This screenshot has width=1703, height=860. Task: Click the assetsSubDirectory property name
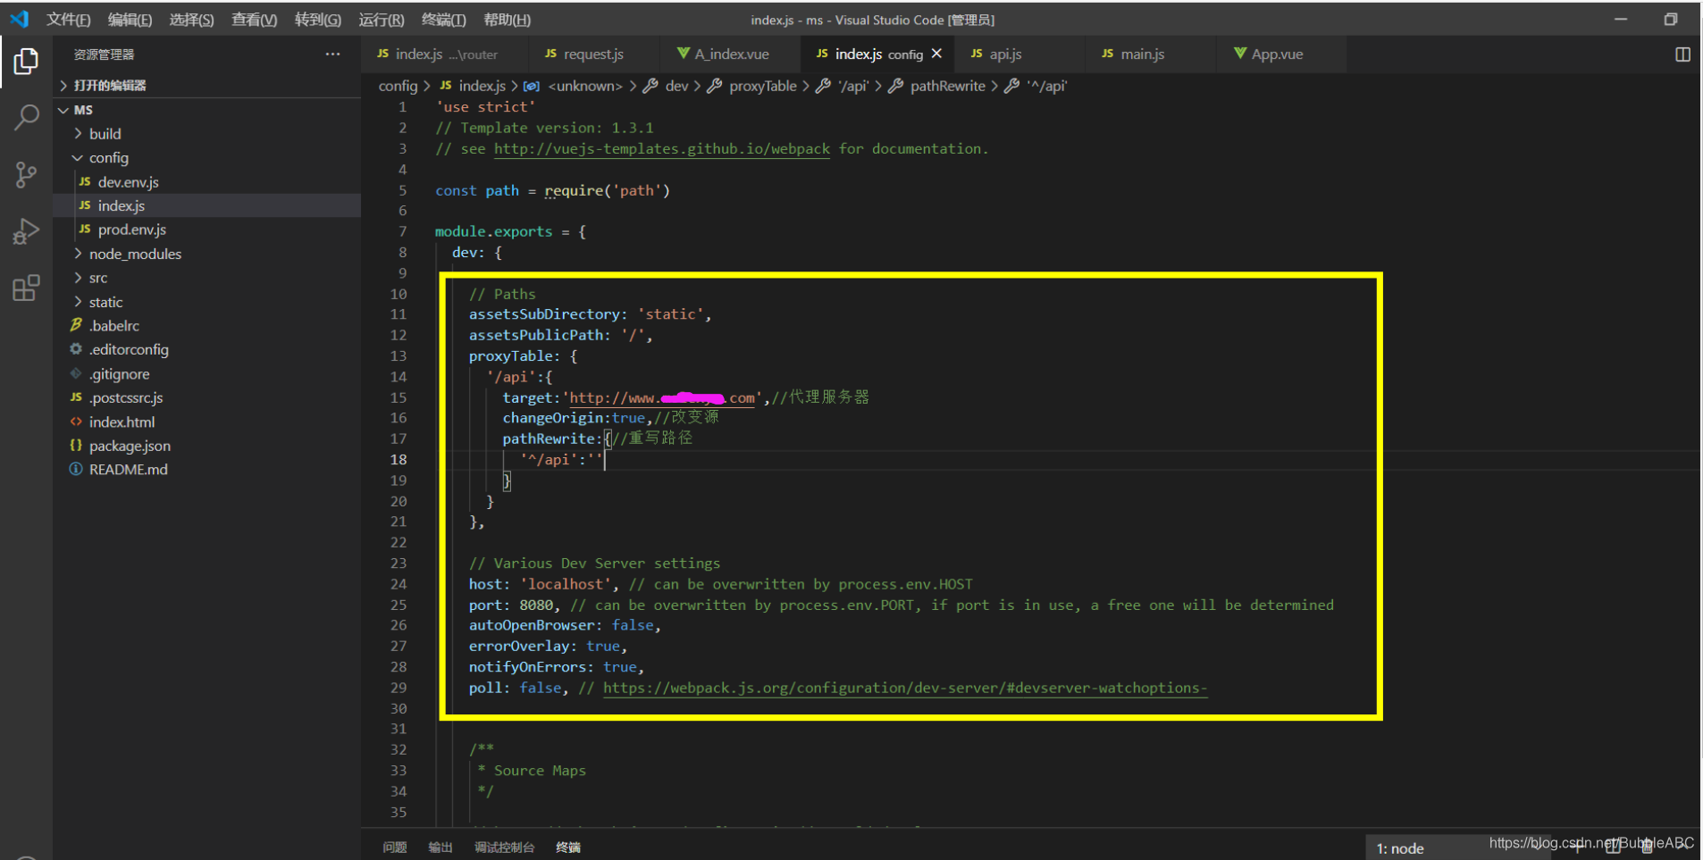(544, 314)
